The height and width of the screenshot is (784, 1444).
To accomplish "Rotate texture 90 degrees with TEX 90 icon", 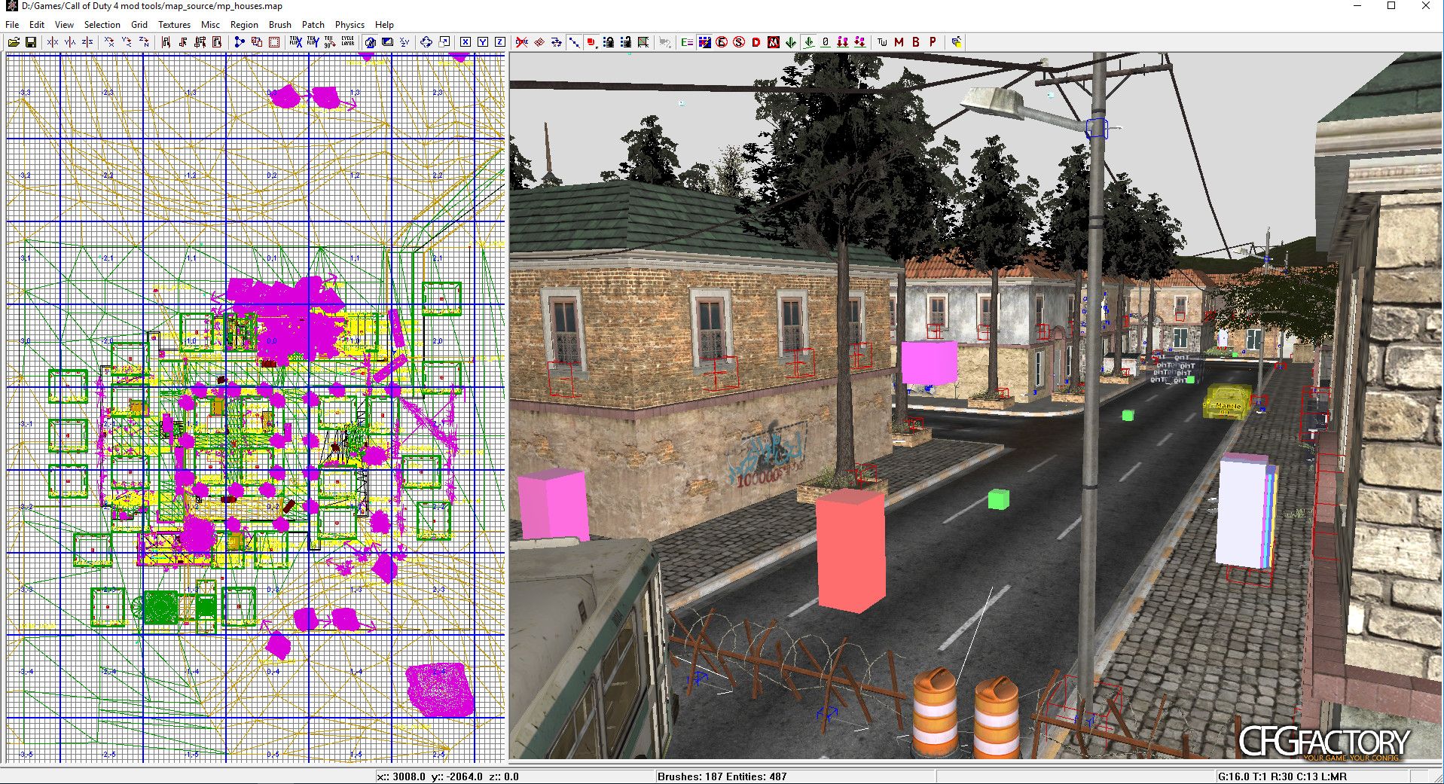I will [330, 42].
